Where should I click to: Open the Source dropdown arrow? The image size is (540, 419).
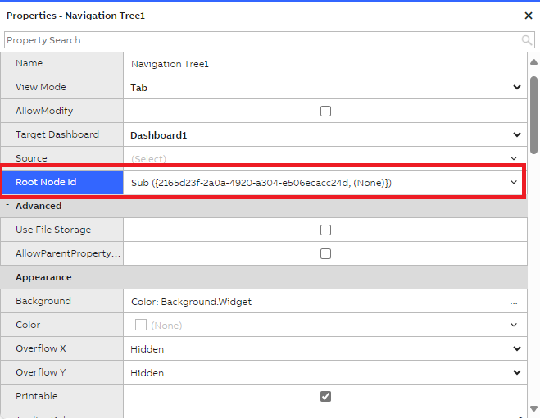tap(514, 158)
